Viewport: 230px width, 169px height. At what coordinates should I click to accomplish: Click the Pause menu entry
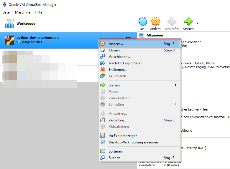(x=140, y=91)
